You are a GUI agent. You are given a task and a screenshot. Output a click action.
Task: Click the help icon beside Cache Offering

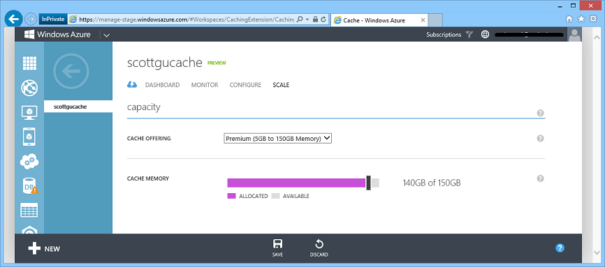click(x=540, y=138)
